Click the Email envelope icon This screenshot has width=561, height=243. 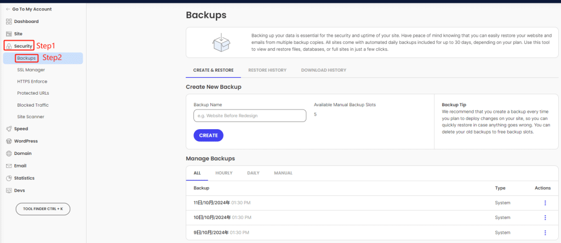point(9,166)
